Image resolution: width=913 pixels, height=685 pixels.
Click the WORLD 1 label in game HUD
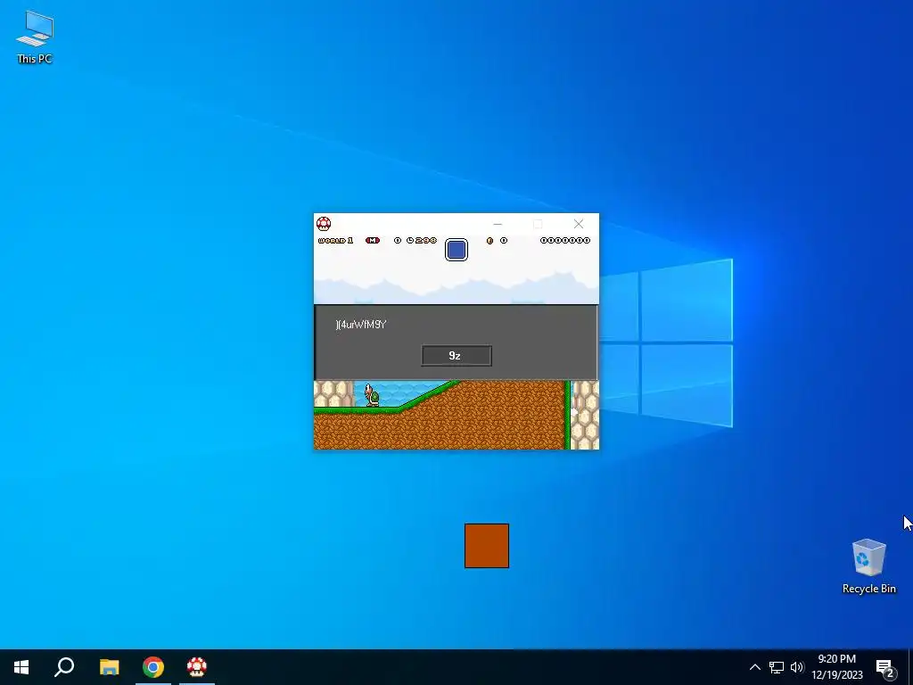pos(336,240)
